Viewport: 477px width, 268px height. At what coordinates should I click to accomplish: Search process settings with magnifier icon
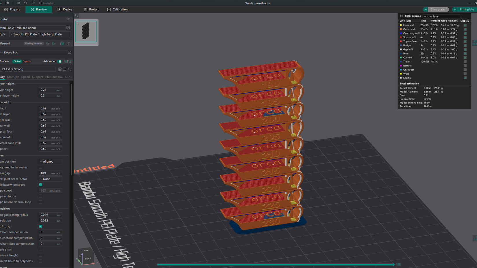click(x=69, y=69)
